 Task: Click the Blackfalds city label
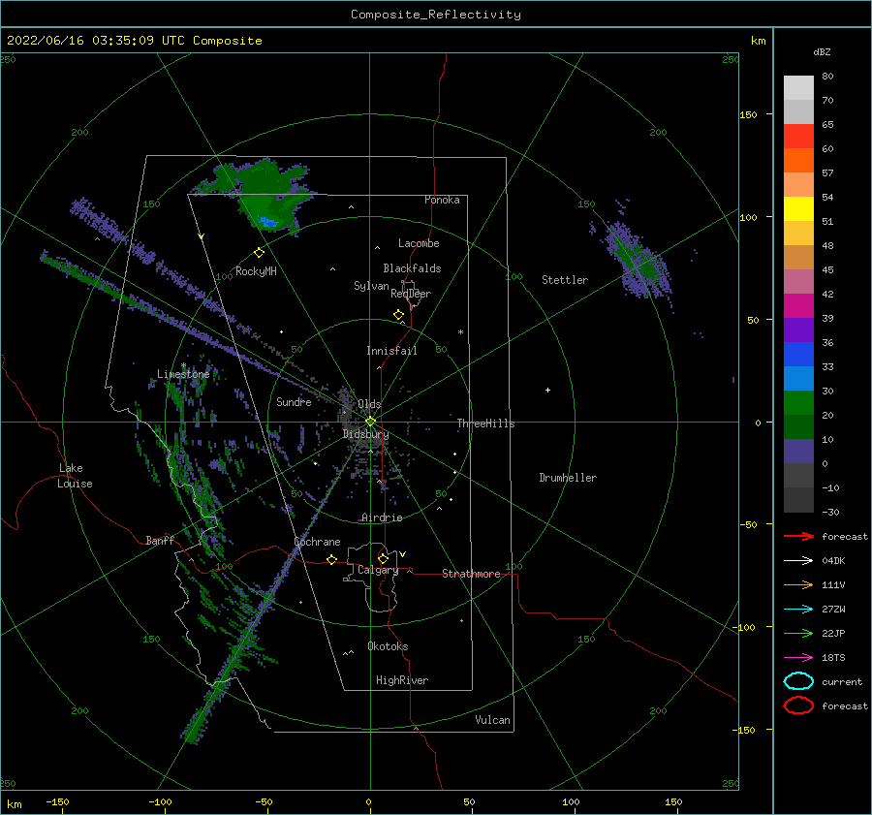(x=412, y=268)
